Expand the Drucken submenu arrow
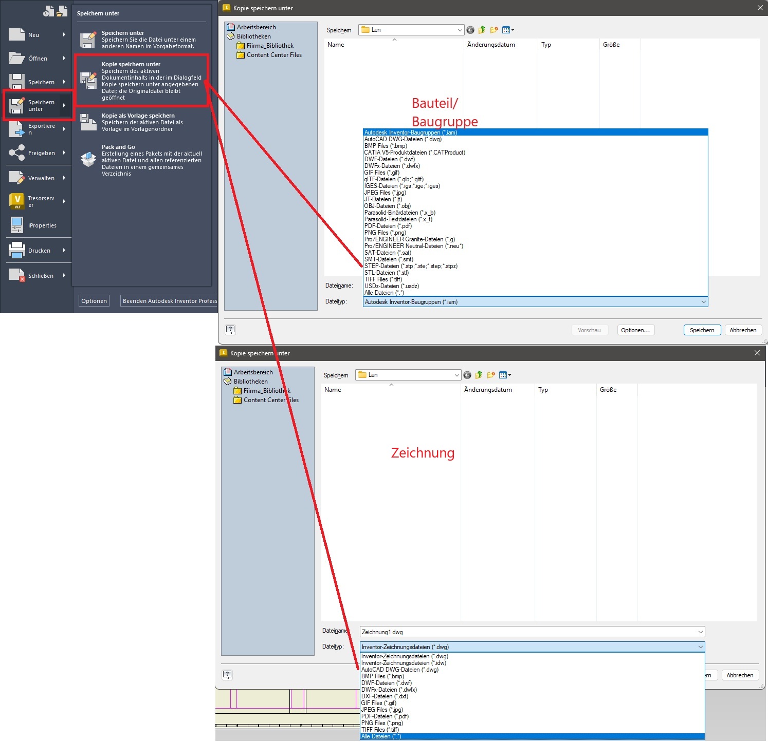Screen dimensions: 768x742 coord(64,251)
